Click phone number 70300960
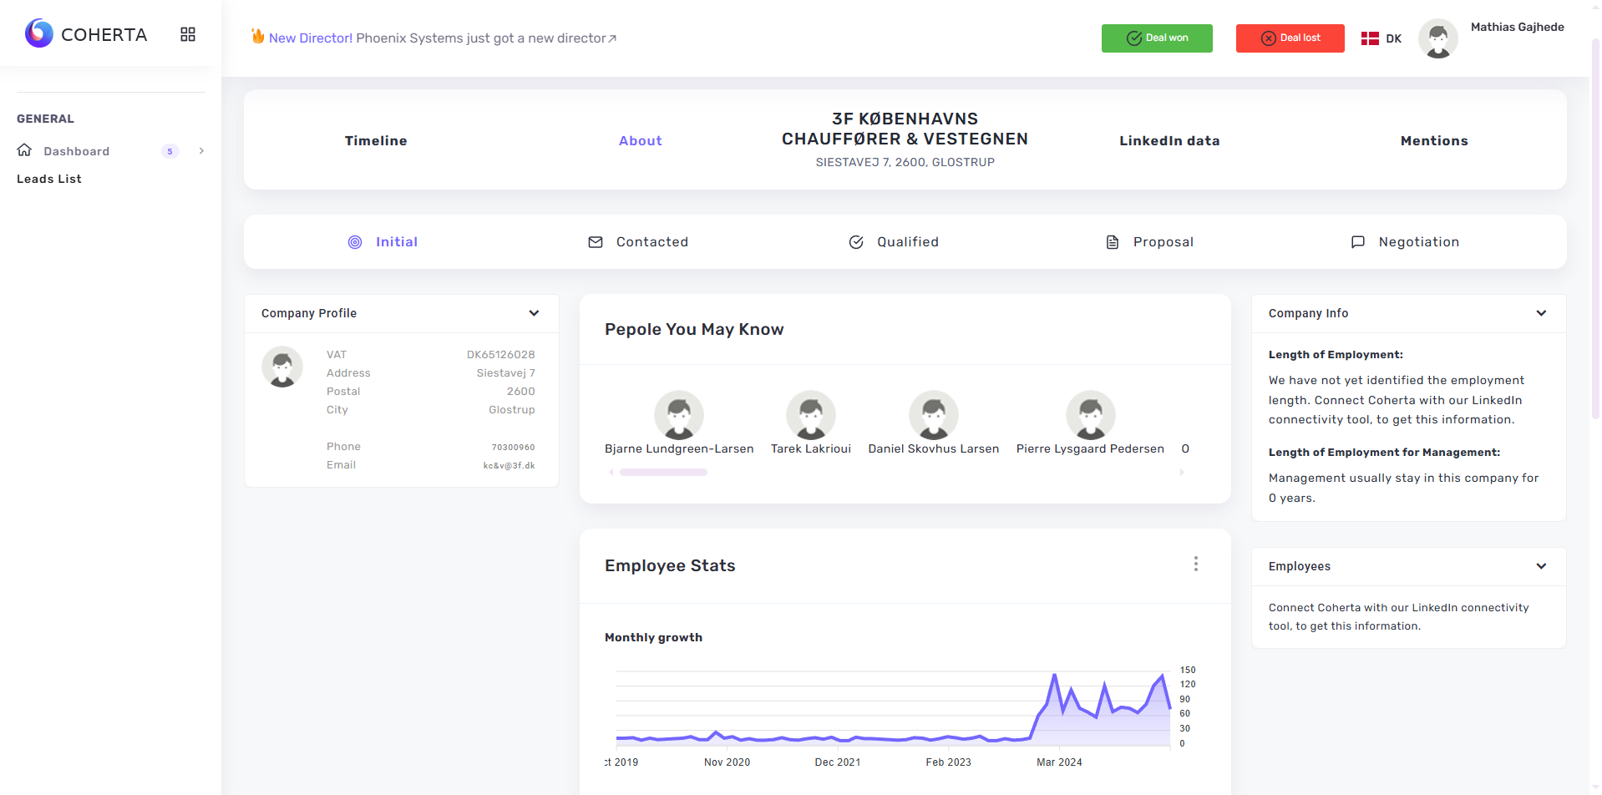Image resolution: width=1602 pixels, height=795 pixels. click(x=514, y=448)
